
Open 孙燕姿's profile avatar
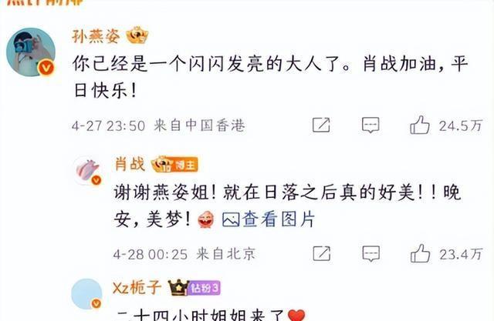(x=31, y=52)
